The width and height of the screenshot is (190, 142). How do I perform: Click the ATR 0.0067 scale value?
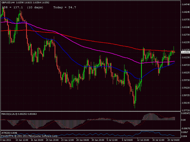(x=185, y=132)
